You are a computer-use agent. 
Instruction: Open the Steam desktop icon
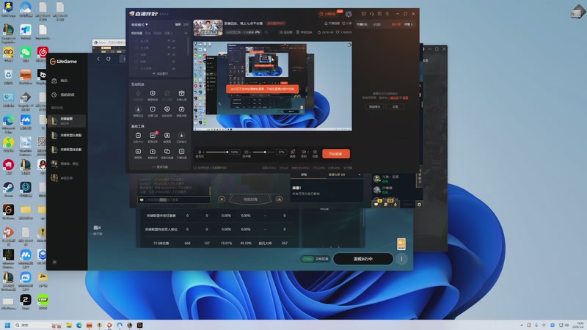click(8, 189)
